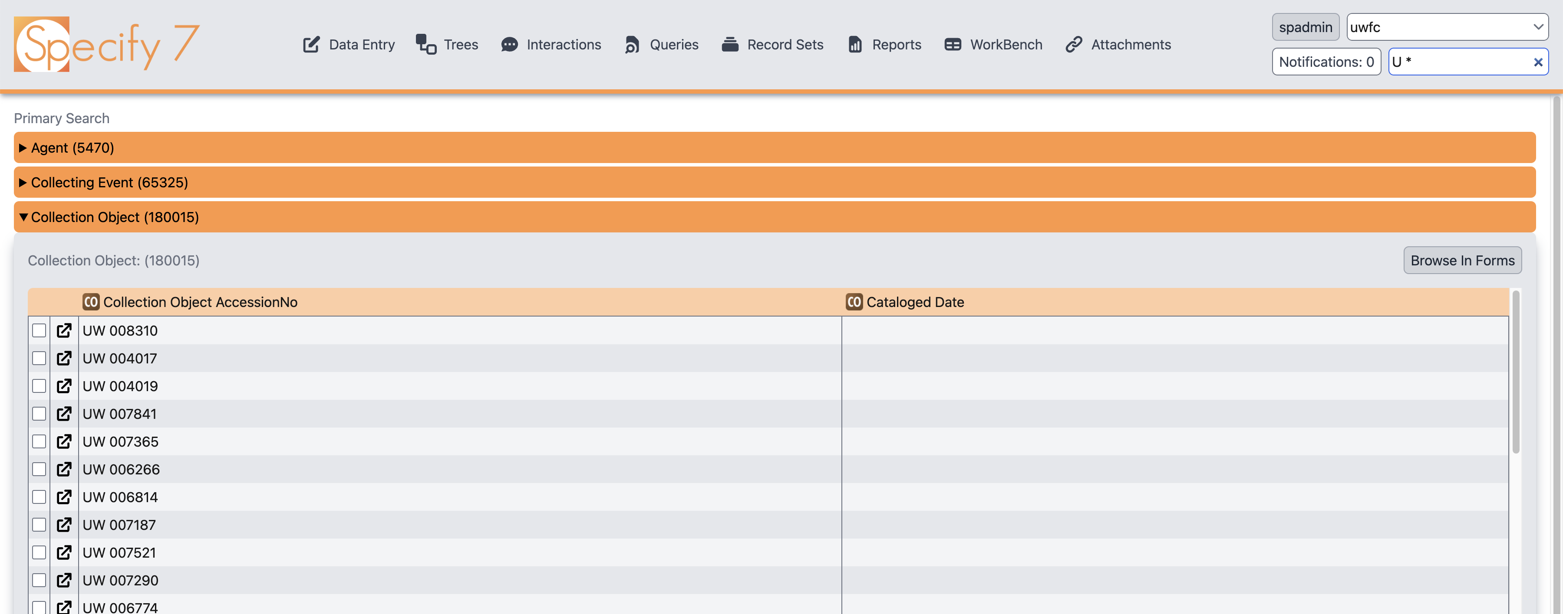
Task: Click the Queries magnifier icon
Action: coord(632,44)
